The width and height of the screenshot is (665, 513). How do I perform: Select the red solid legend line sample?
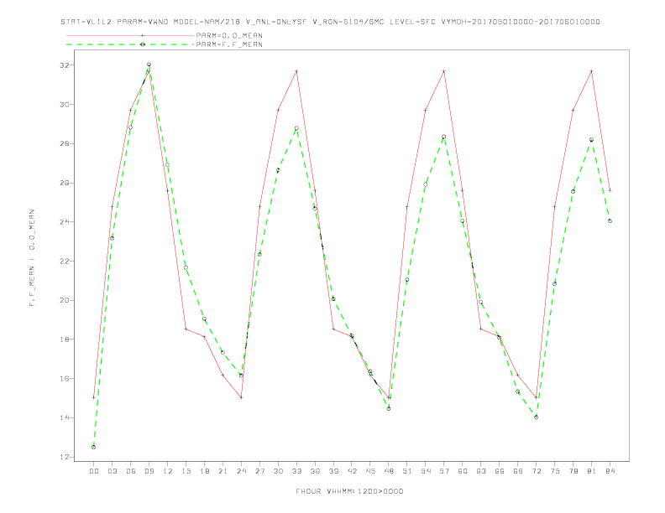pyautogui.click(x=130, y=35)
